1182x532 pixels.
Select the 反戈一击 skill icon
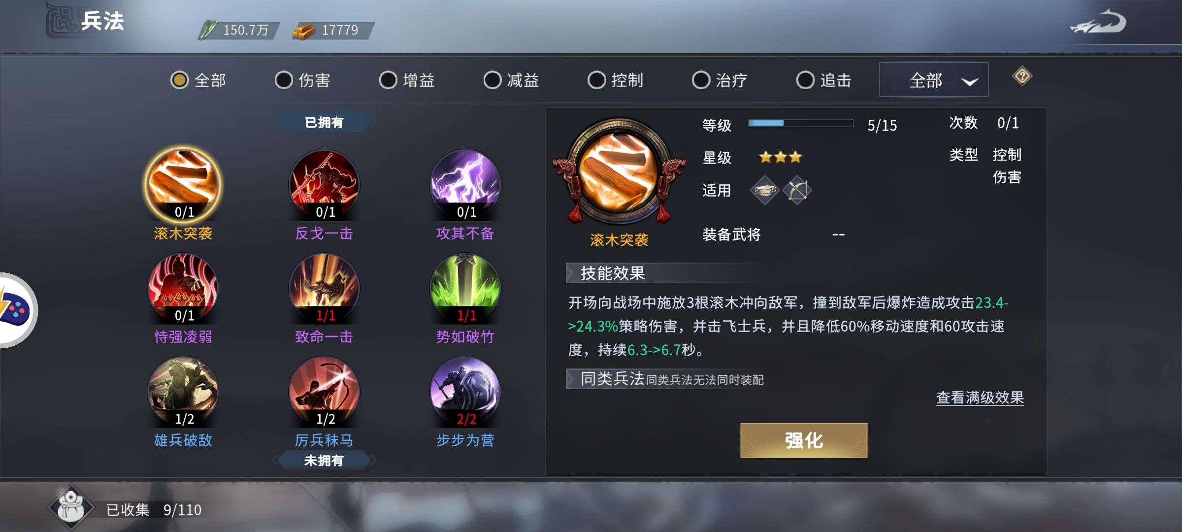click(x=324, y=185)
